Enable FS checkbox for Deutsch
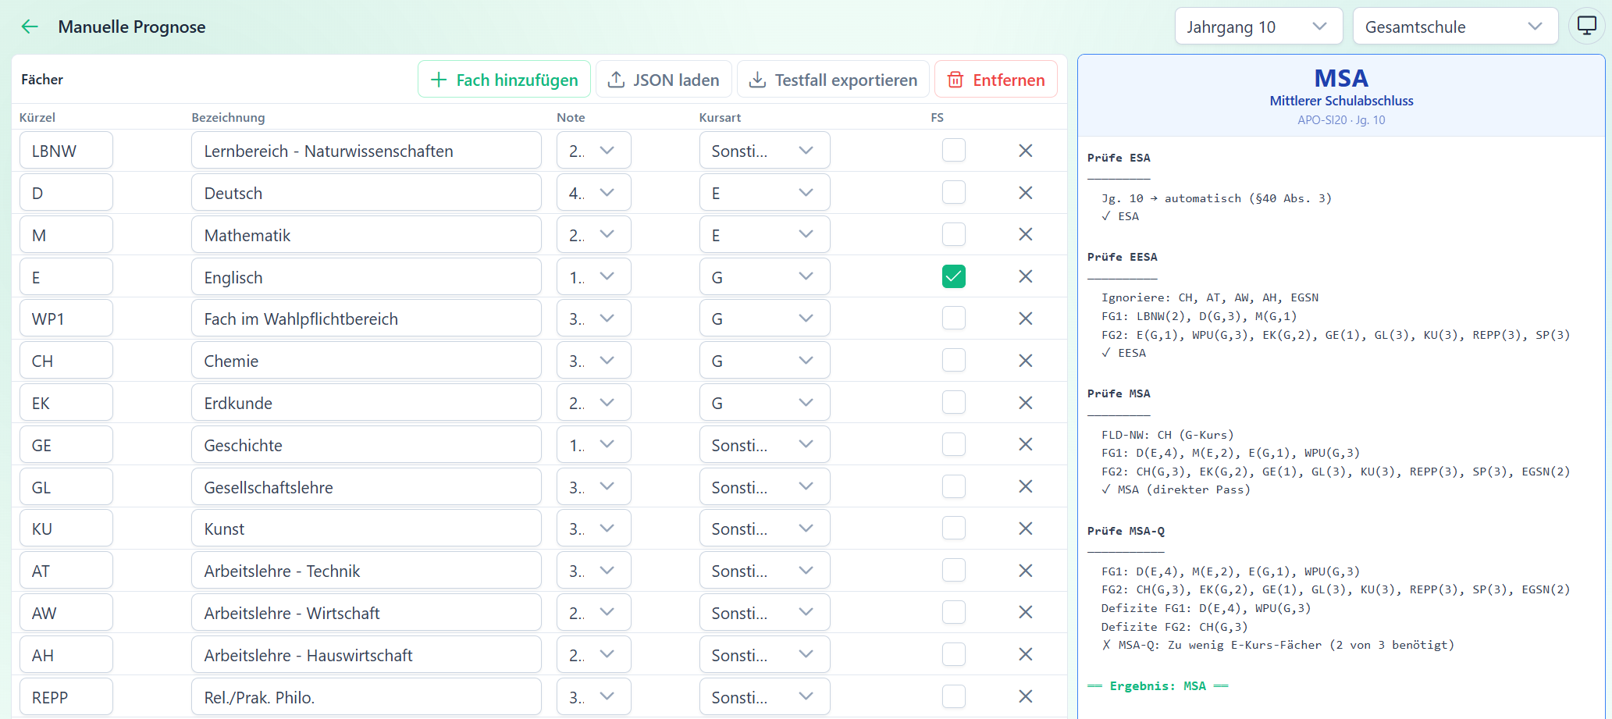 [x=954, y=192]
